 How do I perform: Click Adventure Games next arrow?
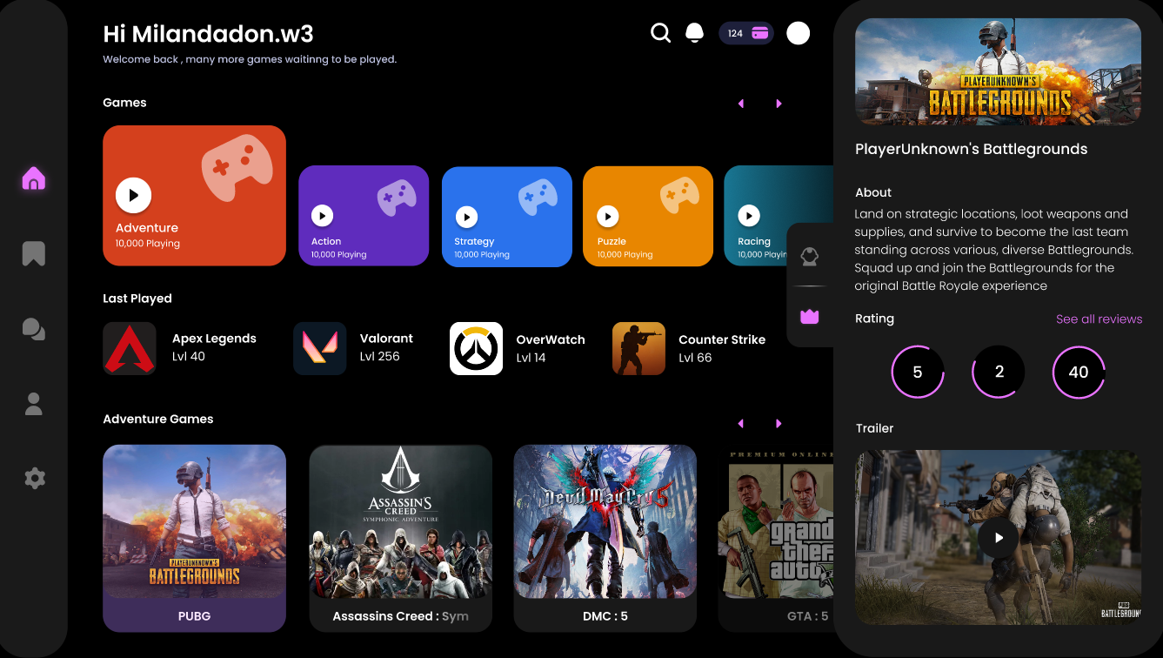pyautogui.click(x=779, y=424)
